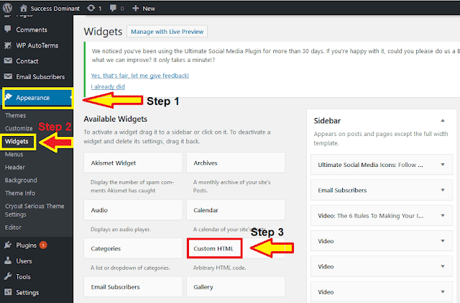The width and height of the screenshot is (460, 303).
Task: Click 'I already did' link
Action: (x=108, y=86)
